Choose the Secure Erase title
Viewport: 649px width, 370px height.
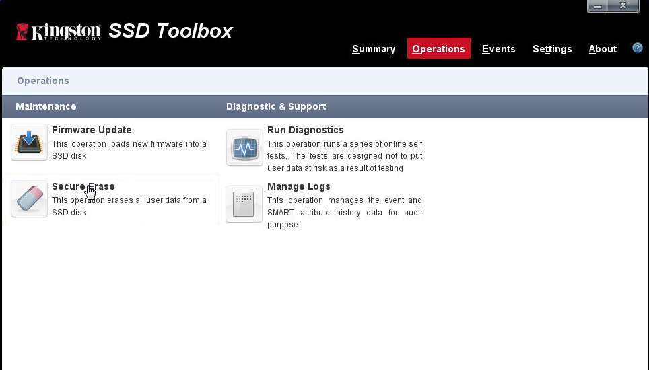[83, 186]
